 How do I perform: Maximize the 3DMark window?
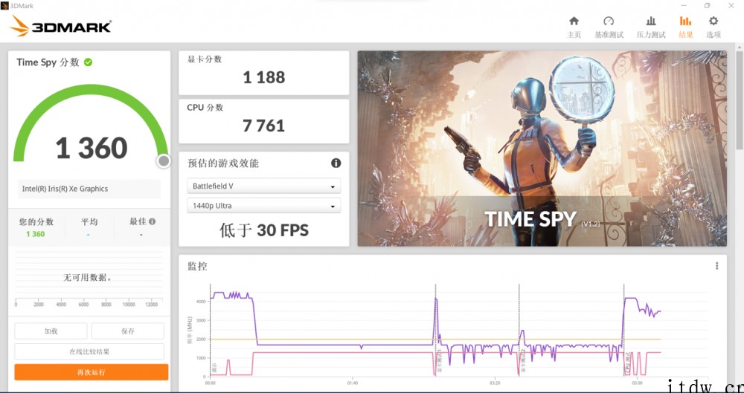(707, 5)
